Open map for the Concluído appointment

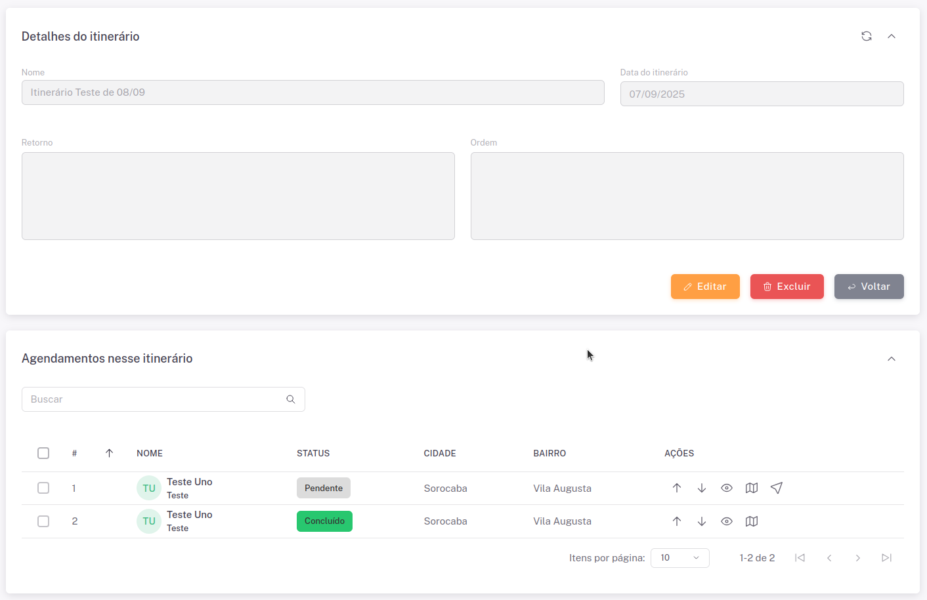(x=752, y=521)
